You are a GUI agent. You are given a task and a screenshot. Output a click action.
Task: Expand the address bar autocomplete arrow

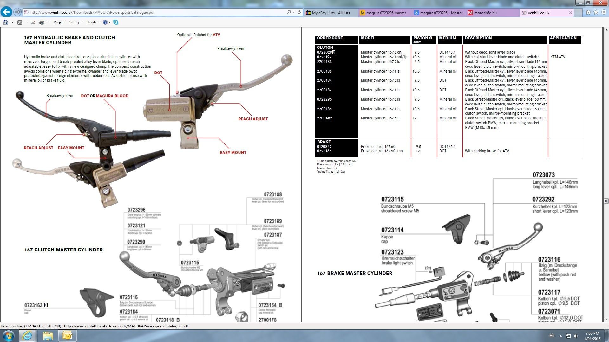coord(294,12)
